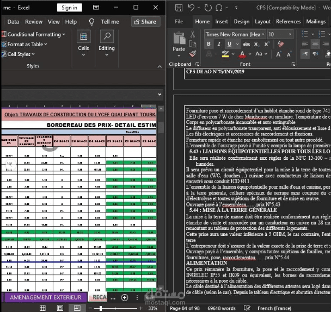Click the Tell me lightbulb icon in Excel
Screen dimensions: 331x312
pos(91,22)
